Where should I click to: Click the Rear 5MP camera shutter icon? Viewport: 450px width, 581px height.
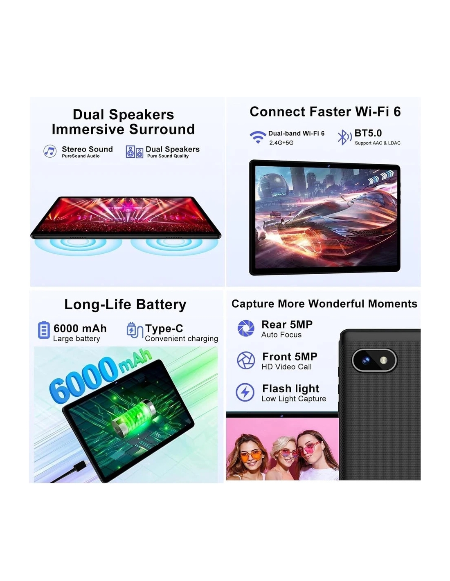click(246, 328)
